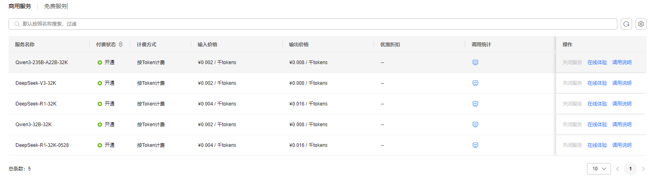Viewport: 654px width, 183px height.
Task: Go to the previous page arrow
Action: click(x=617, y=169)
